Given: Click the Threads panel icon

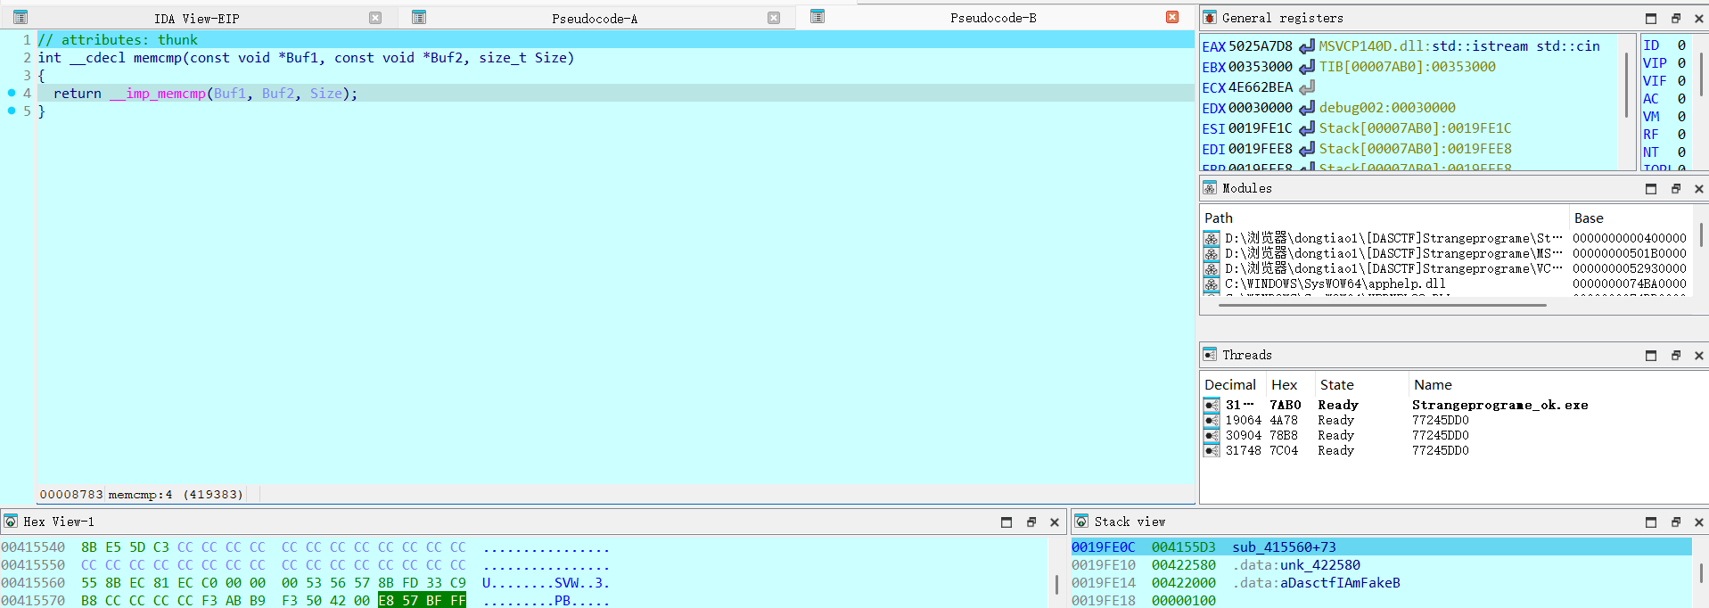Looking at the screenshot, I should click(1210, 355).
